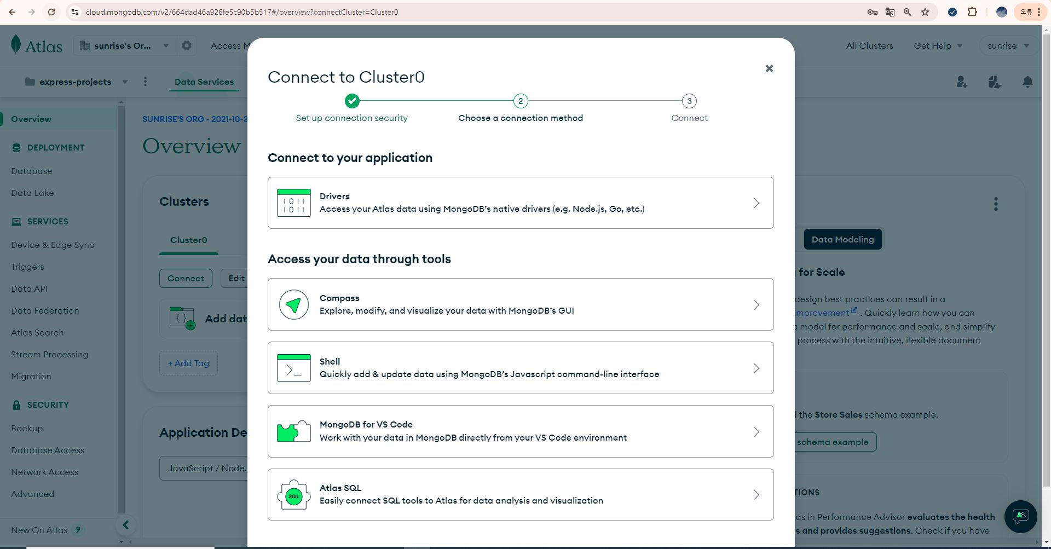The height and width of the screenshot is (549, 1051).
Task: Click the VS Code puzzle piece icon
Action: [293, 431]
